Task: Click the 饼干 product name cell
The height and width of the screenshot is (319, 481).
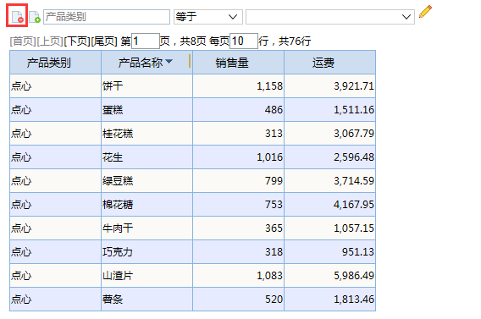Action: 147,86
